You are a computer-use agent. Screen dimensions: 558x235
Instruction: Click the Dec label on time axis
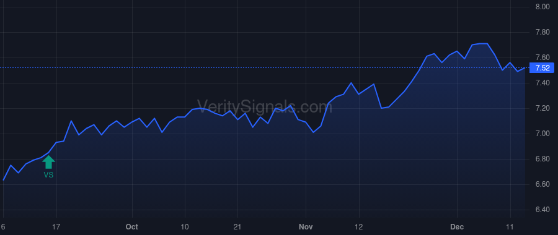457,227
